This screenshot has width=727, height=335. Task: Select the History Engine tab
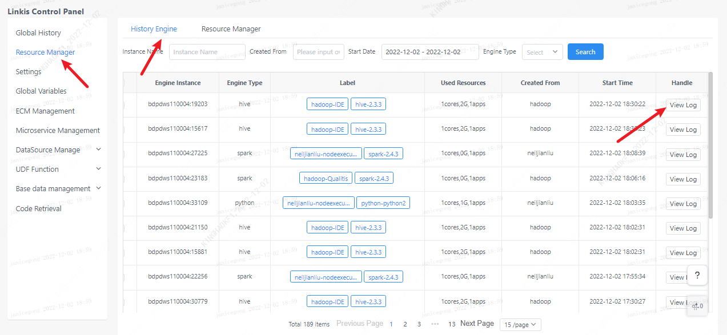[x=154, y=29]
